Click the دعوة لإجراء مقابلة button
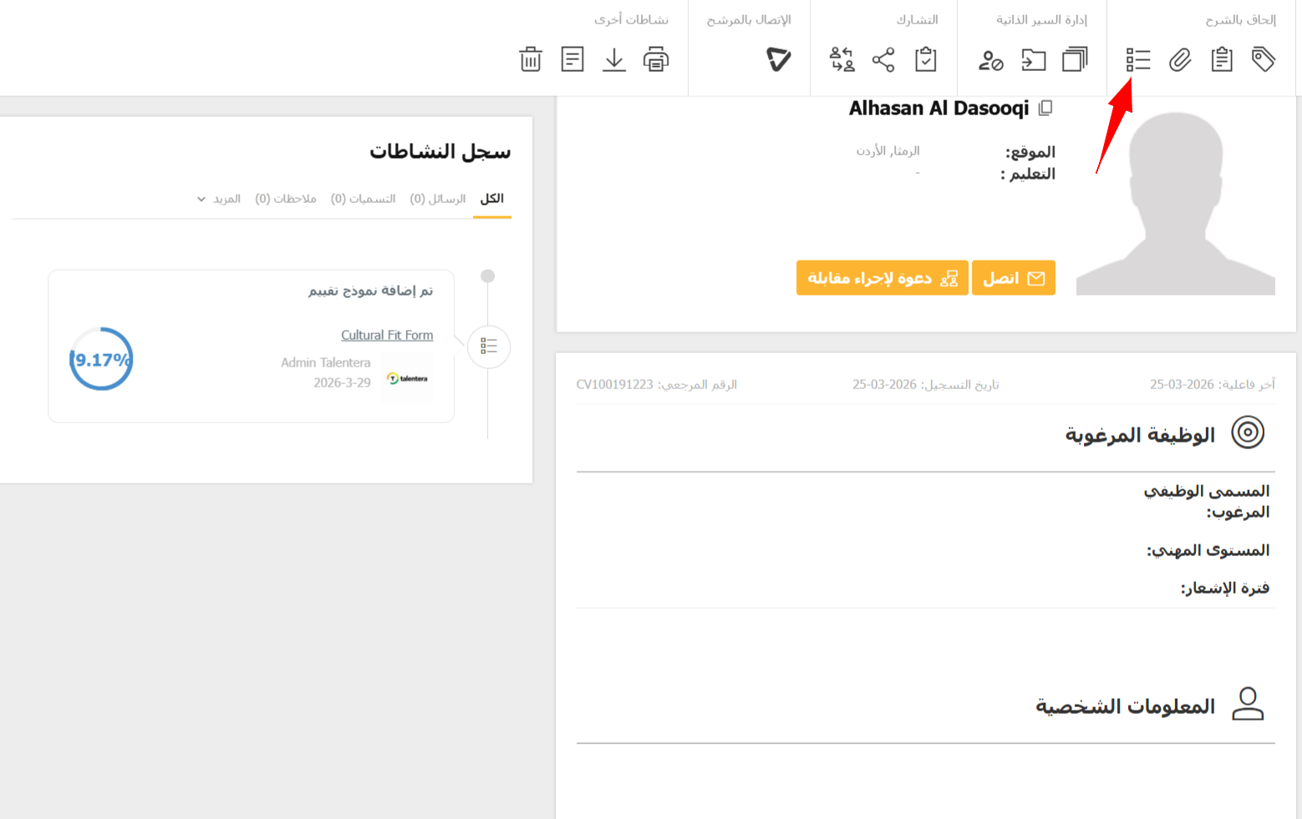 pyautogui.click(x=882, y=278)
